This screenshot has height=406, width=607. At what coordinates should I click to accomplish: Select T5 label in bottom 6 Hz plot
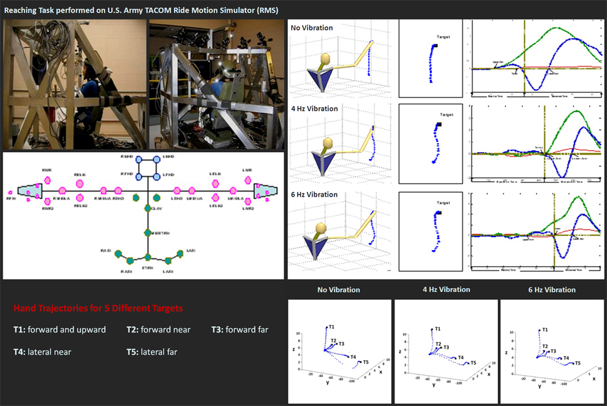pos(577,363)
